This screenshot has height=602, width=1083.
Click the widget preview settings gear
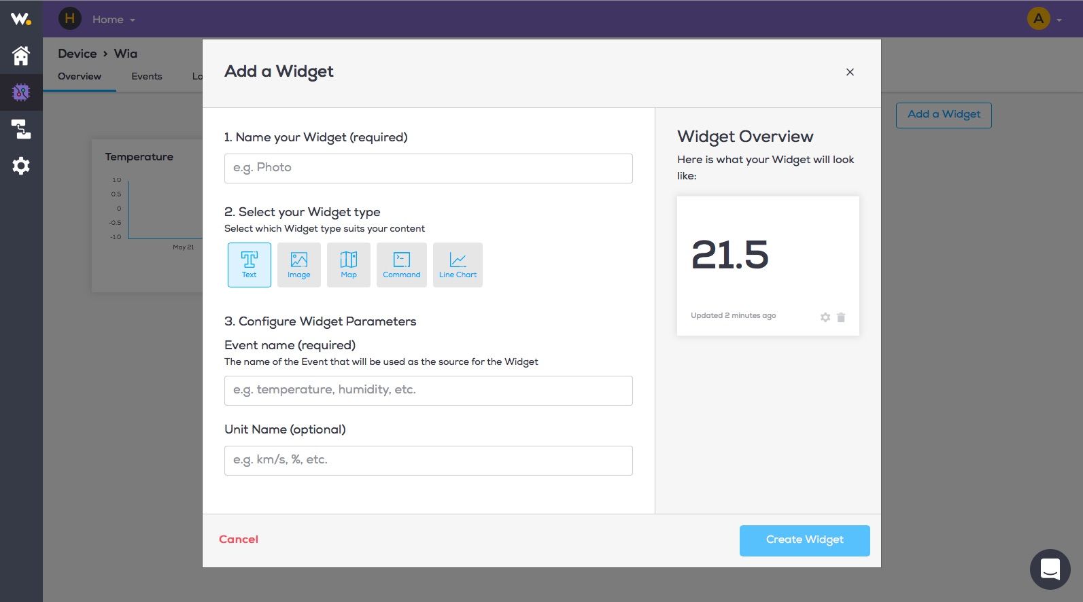pyautogui.click(x=825, y=317)
